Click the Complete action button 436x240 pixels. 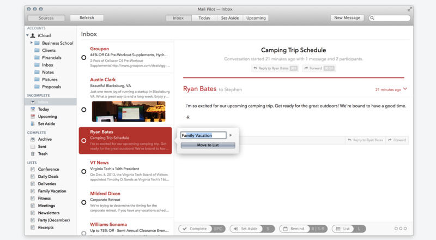click(202, 229)
